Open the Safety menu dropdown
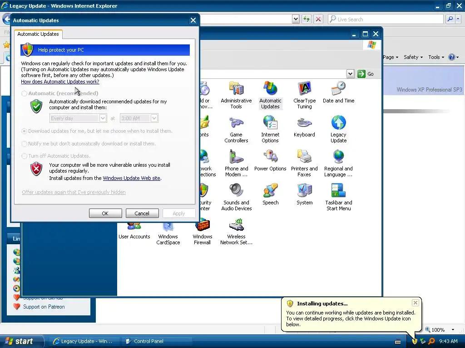The width and height of the screenshot is (465, 348). pos(413,57)
